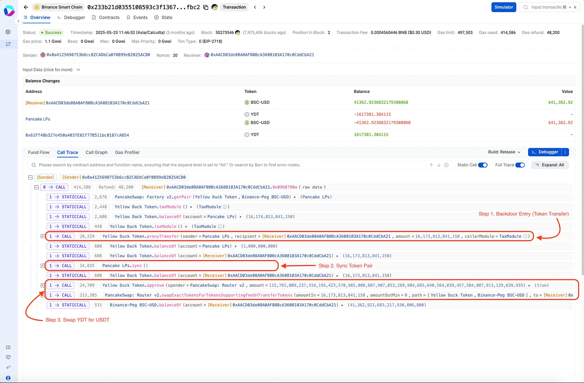
Task: Expand the proxyTransfer call node
Action: [42, 236]
